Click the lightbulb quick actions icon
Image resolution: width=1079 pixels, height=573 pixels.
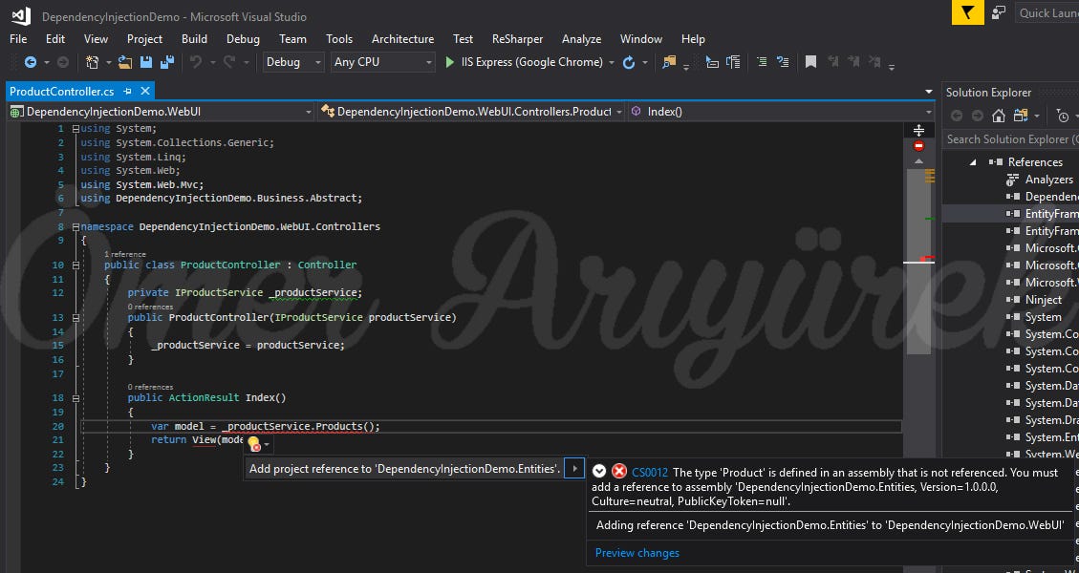[x=254, y=444]
